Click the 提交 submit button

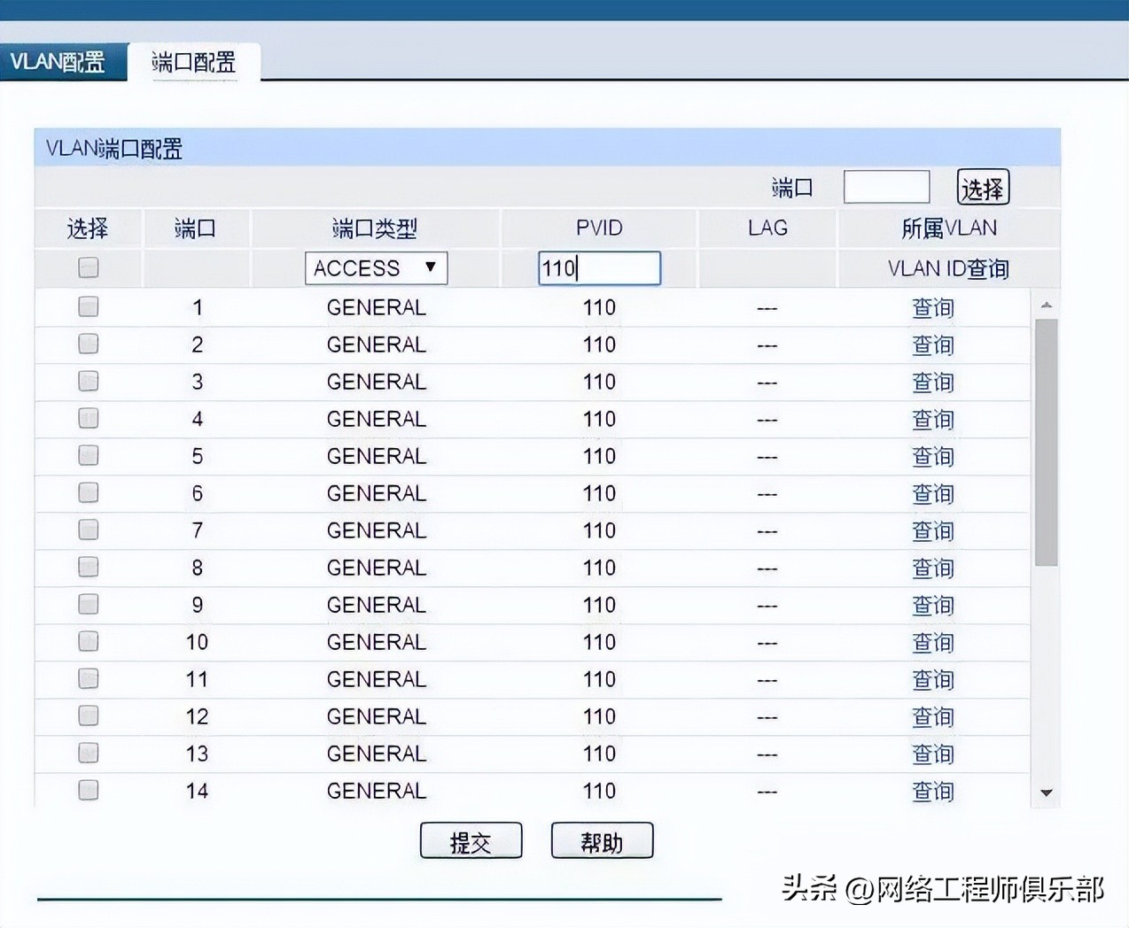pyautogui.click(x=471, y=840)
